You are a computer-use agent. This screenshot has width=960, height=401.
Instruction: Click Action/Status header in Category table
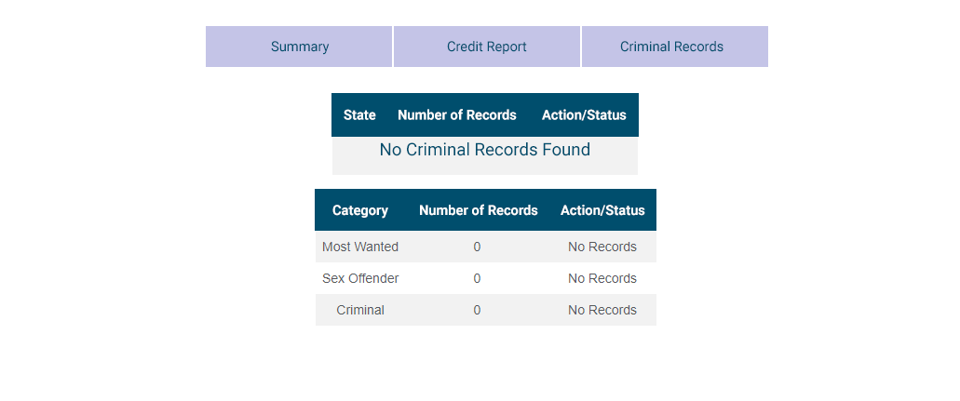pos(602,210)
